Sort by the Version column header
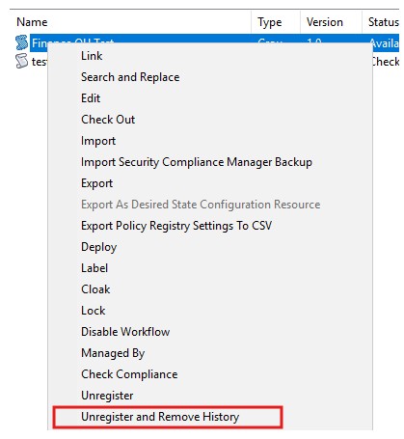Viewport: 404px width, 439px height. click(325, 22)
